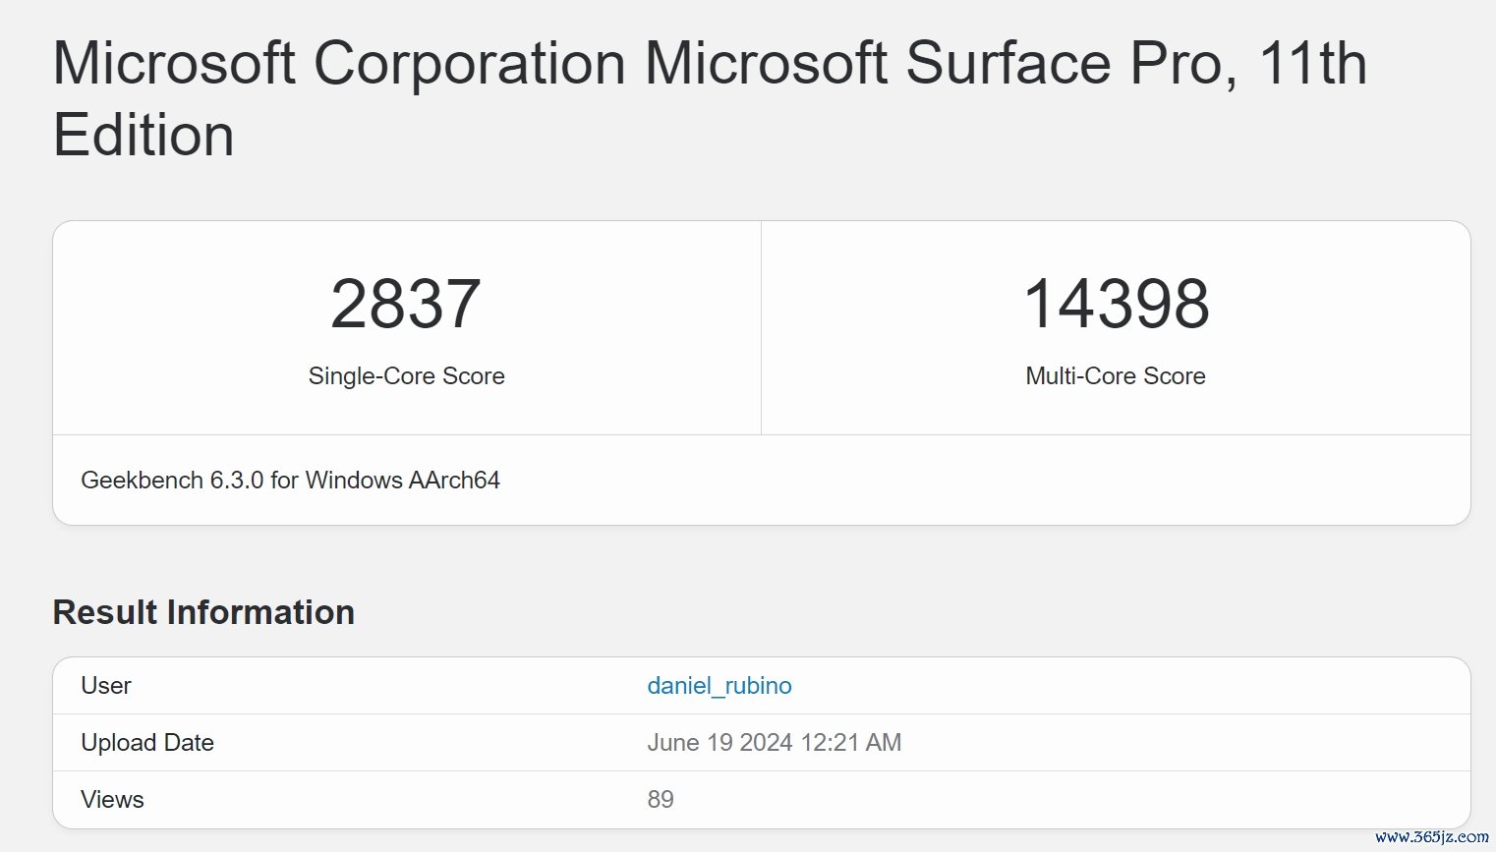Click the www.365jz.com watermark
Image resolution: width=1496 pixels, height=852 pixels.
1431,837
